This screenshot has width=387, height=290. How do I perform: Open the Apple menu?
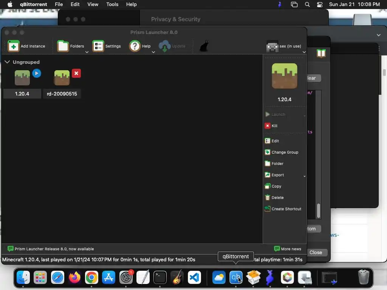[10, 5]
